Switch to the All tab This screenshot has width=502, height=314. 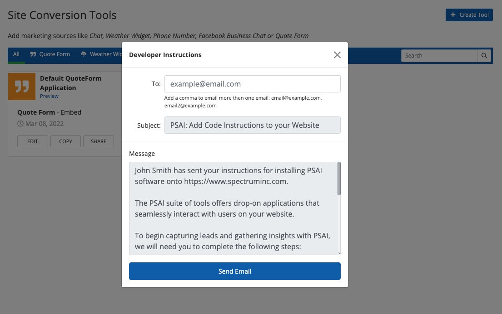coord(16,54)
